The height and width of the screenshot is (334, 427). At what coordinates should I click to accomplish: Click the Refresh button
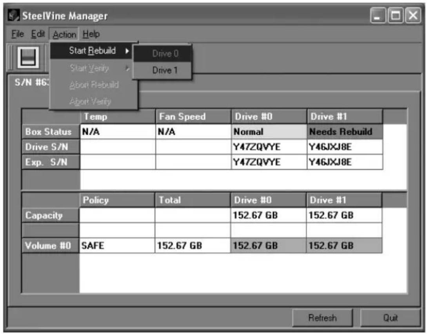323,318
